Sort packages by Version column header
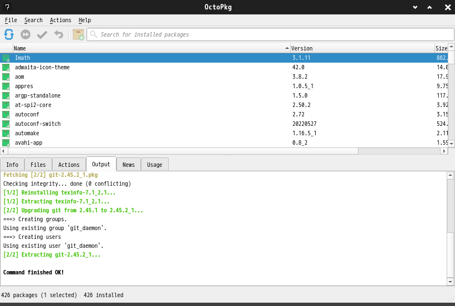Image resolution: width=455 pixels, height=306 pixels. (x=362, y=48)
